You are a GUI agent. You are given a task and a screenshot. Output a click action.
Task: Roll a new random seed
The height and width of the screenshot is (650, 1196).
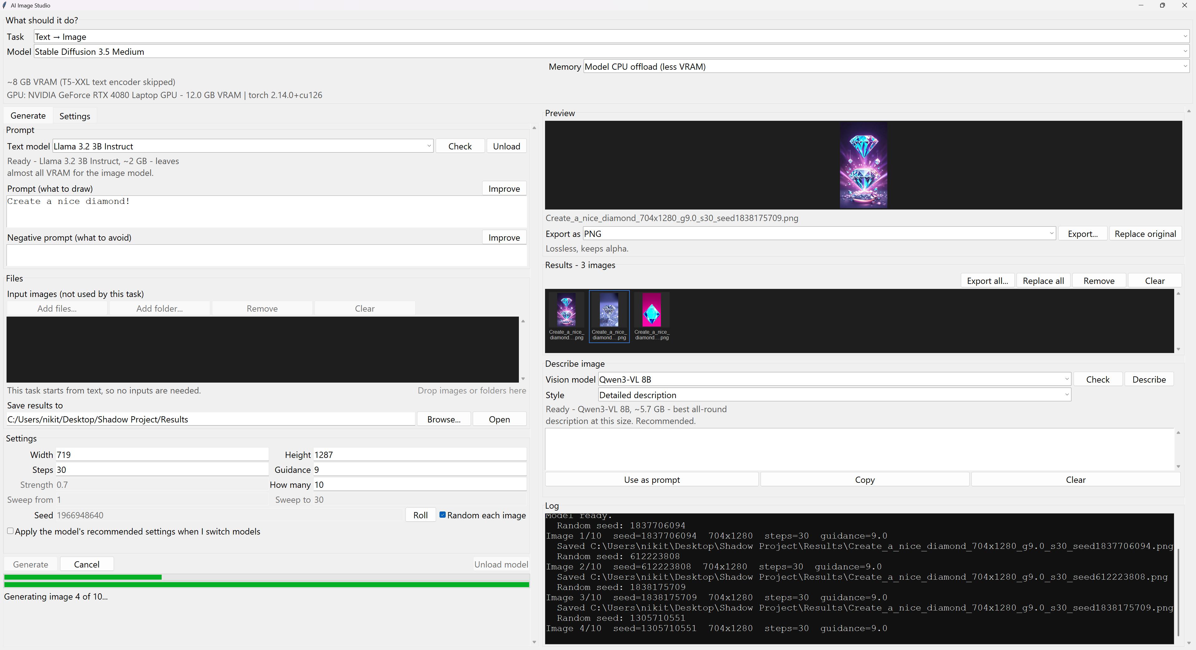click(x=420, y=515)
